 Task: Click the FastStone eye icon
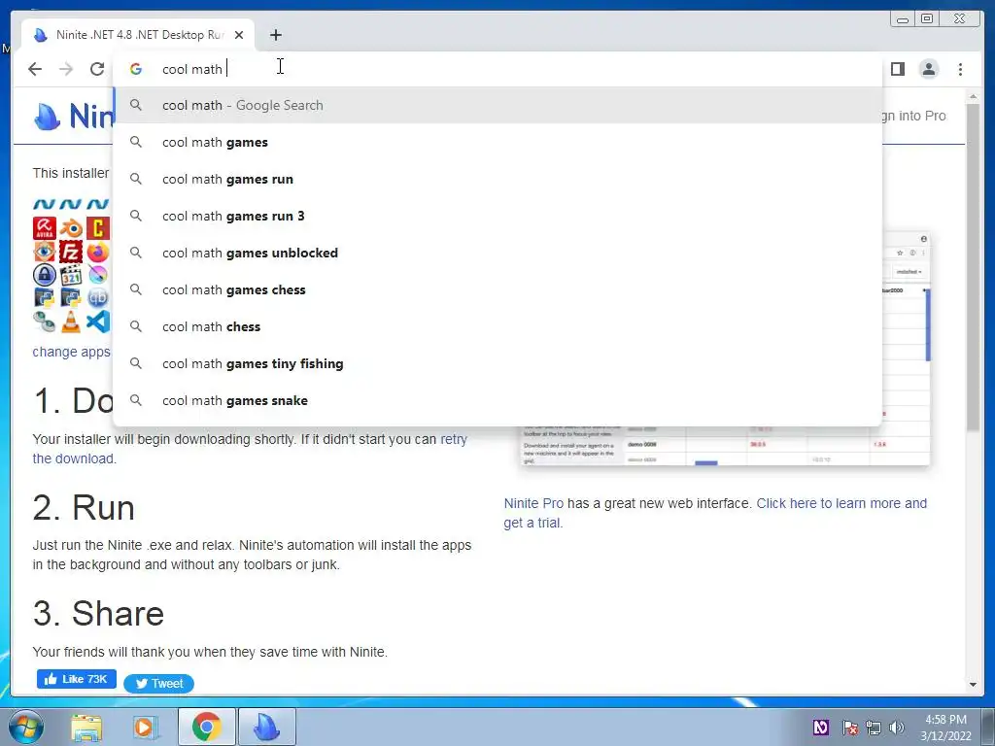[x=45, y=252]
